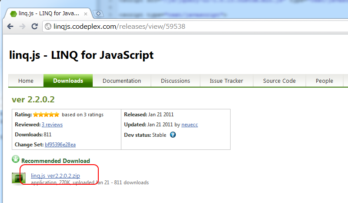Go to the Source Code tab

(x=279, y=81)
